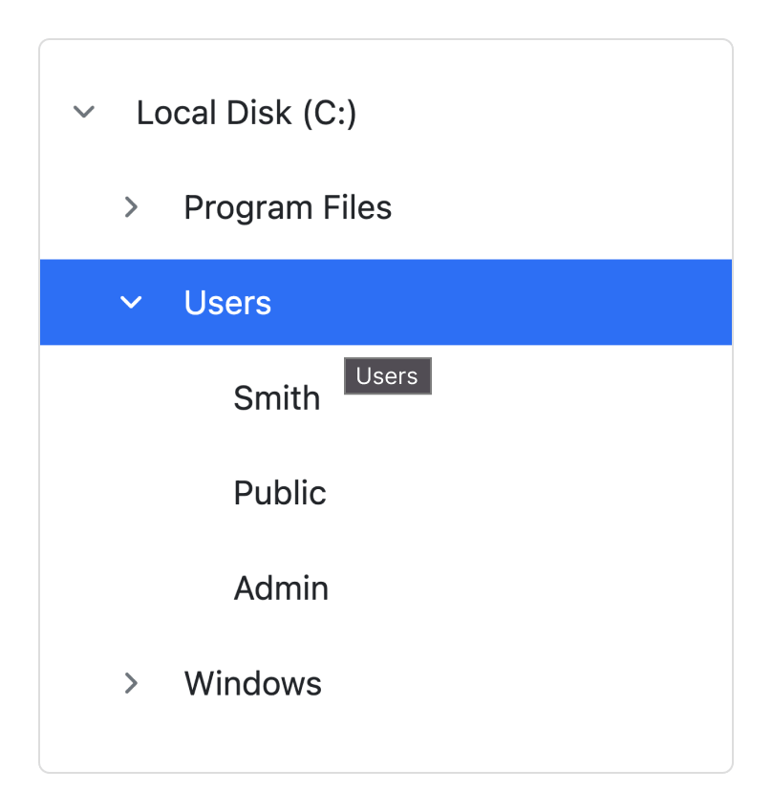Image resolution: width=772 pixels, height=812 pixels.
Task: Click the downward chevron beside Users
Action: (131, 302)
